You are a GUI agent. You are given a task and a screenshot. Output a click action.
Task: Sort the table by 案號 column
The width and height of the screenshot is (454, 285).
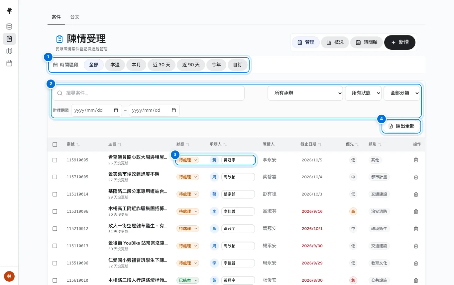point(73,144)
